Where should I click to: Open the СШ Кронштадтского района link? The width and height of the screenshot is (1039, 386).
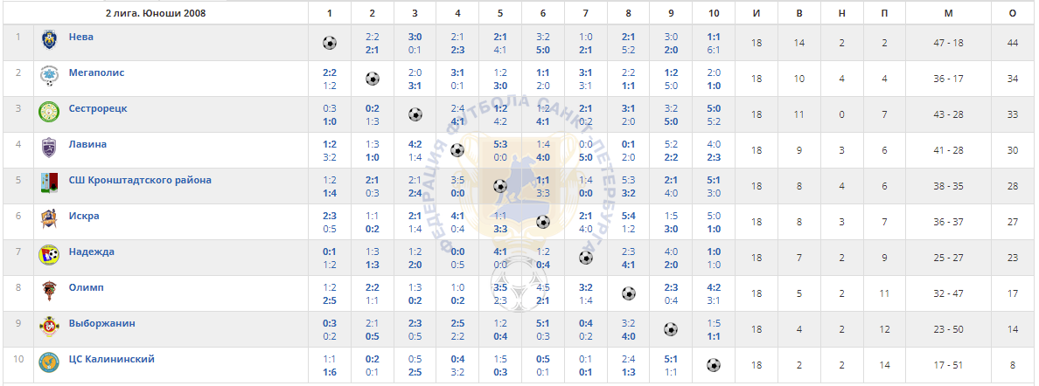[x=141, y=180]
